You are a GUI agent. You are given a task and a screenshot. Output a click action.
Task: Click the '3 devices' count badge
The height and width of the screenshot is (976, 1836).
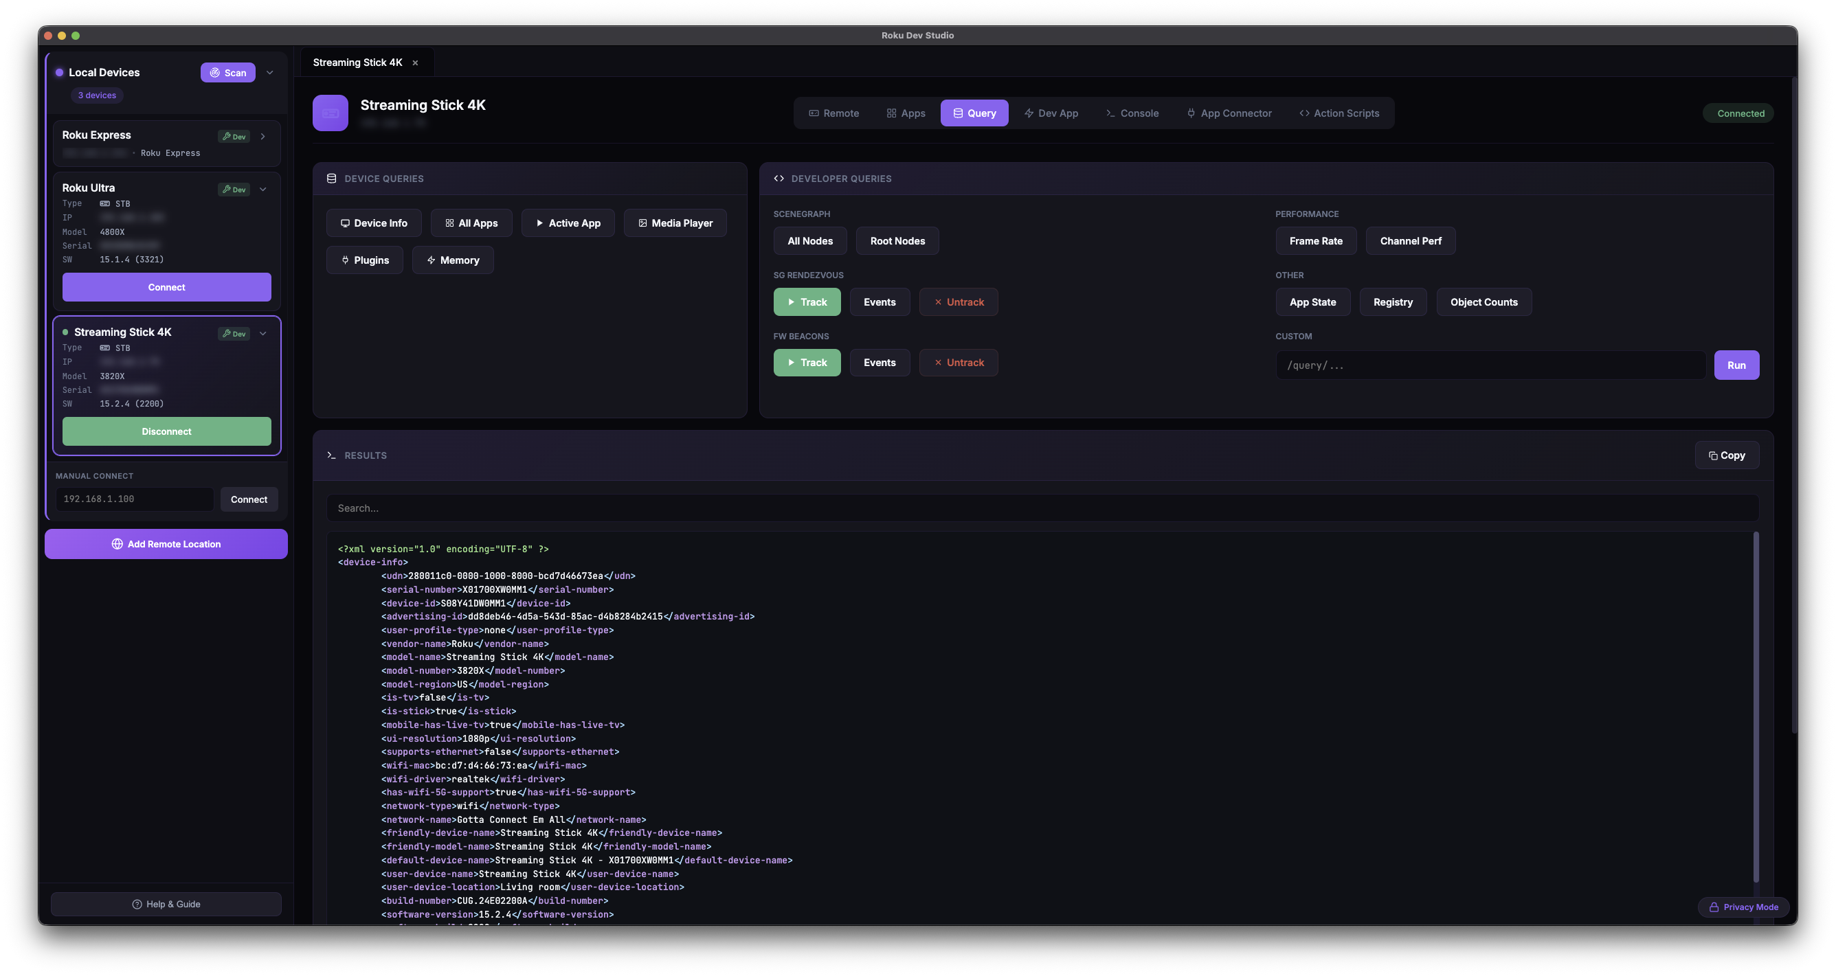pyautogui.click(x=97, y=95)
